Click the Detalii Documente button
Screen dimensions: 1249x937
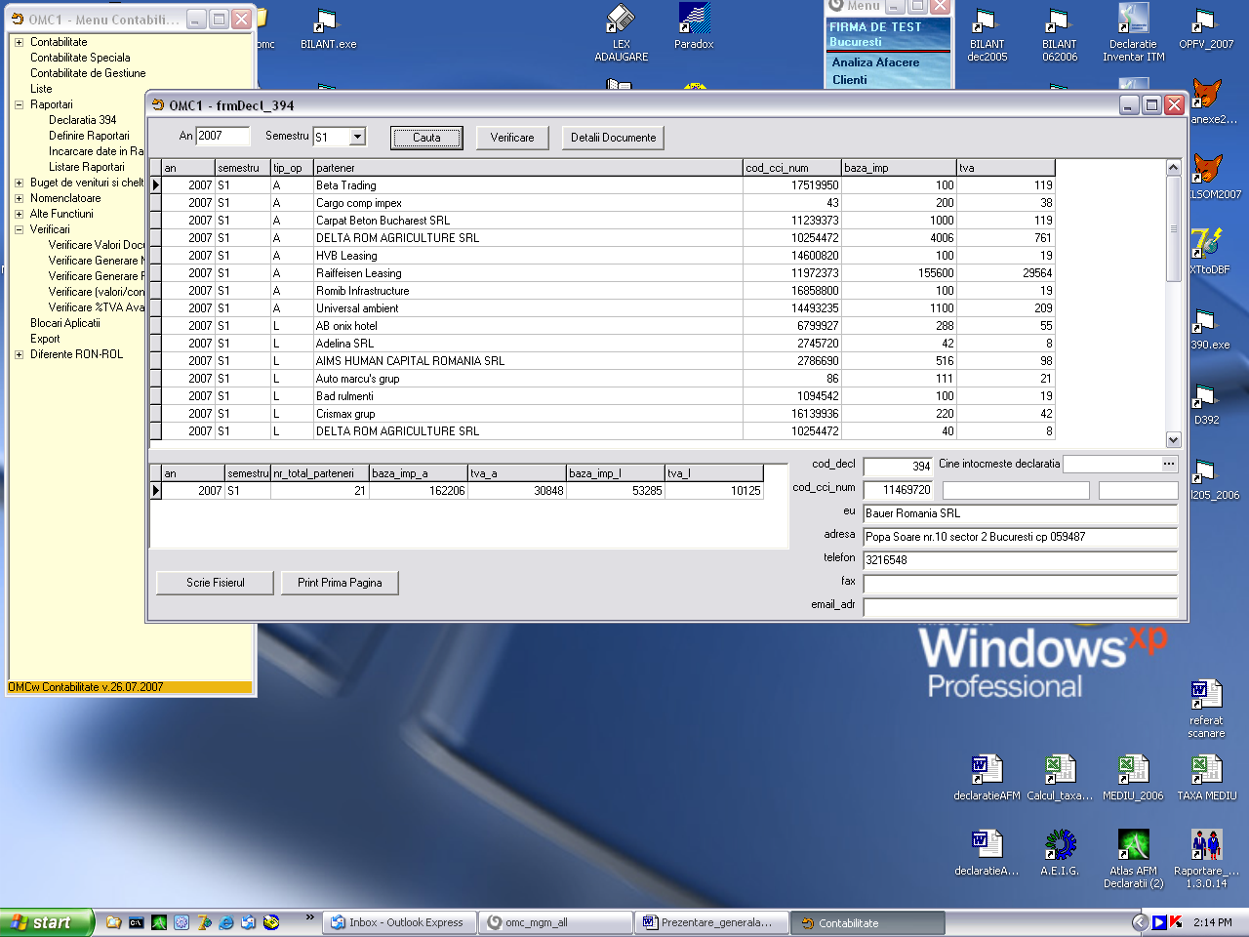(x=613, y=138)
